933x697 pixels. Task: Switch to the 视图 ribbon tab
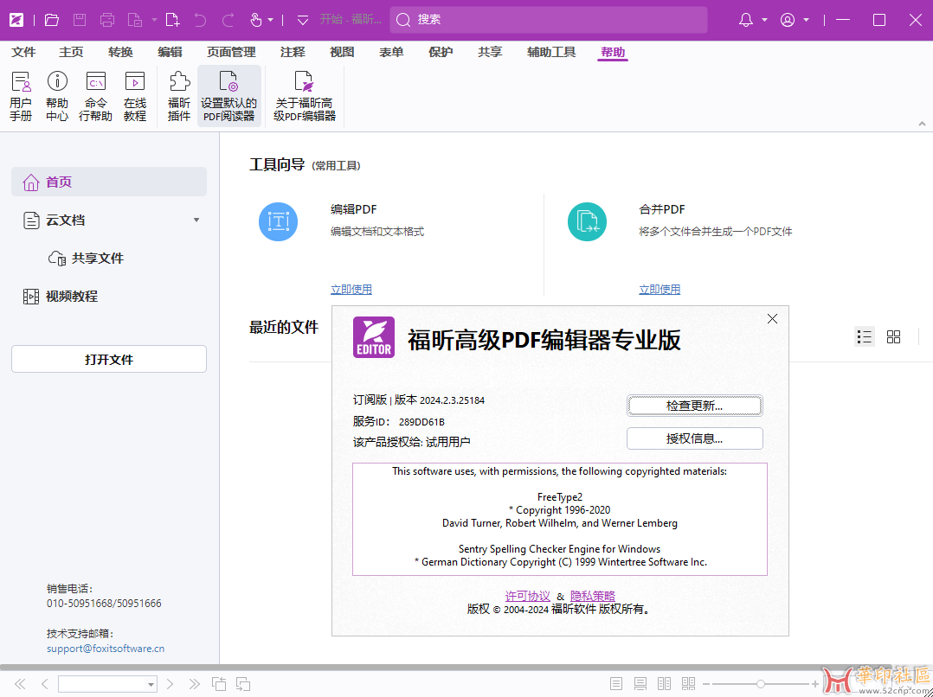pyautogui.click(x=342, y=52)
